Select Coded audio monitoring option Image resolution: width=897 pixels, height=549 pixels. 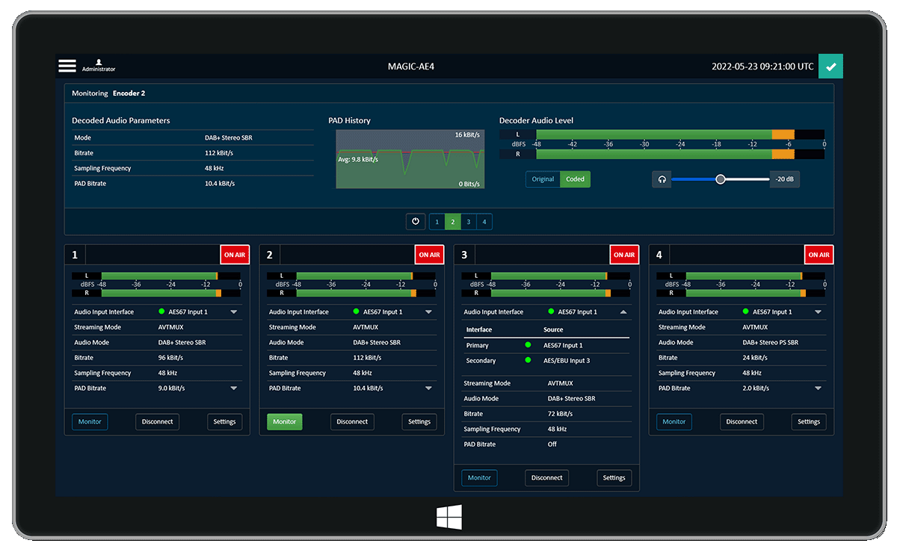click(575, 179)
